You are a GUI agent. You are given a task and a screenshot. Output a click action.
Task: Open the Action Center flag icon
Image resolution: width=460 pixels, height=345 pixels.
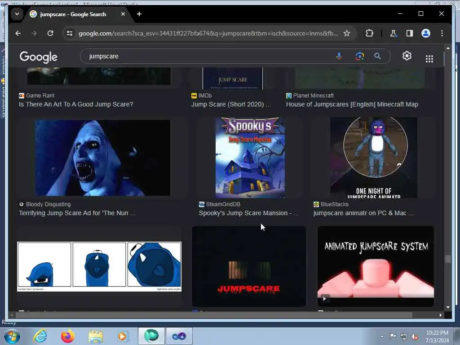pos(393,336)
